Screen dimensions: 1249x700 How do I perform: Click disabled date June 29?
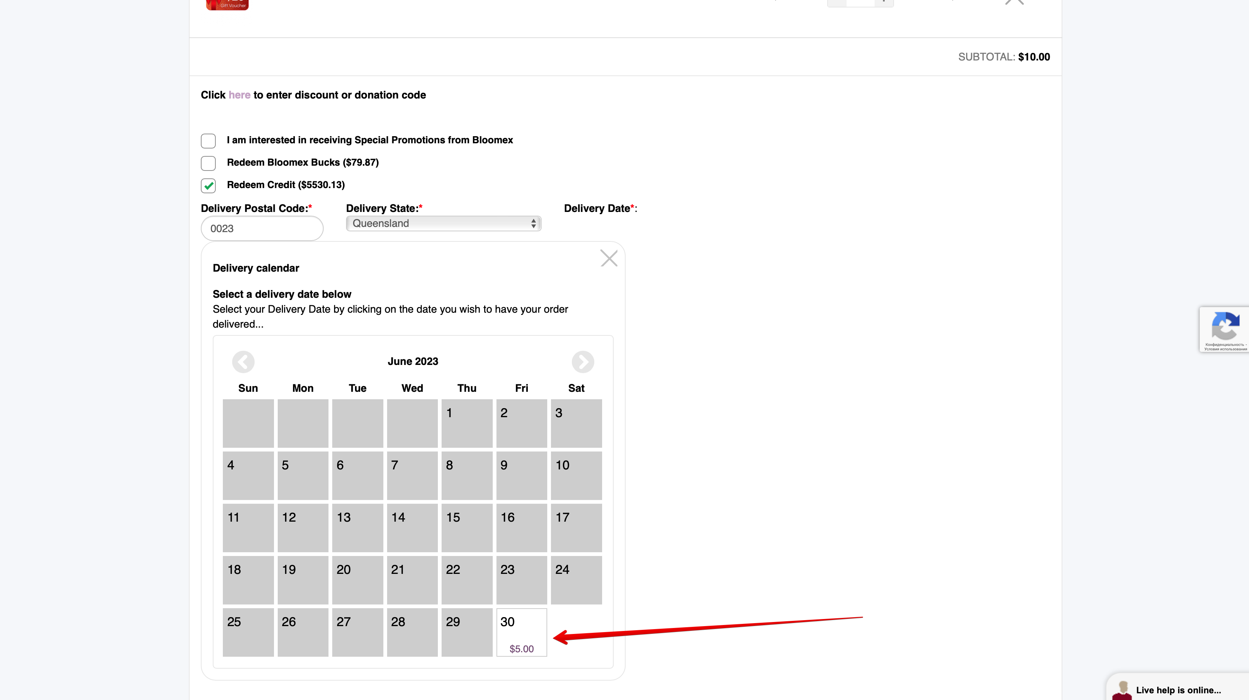(467, 632)
